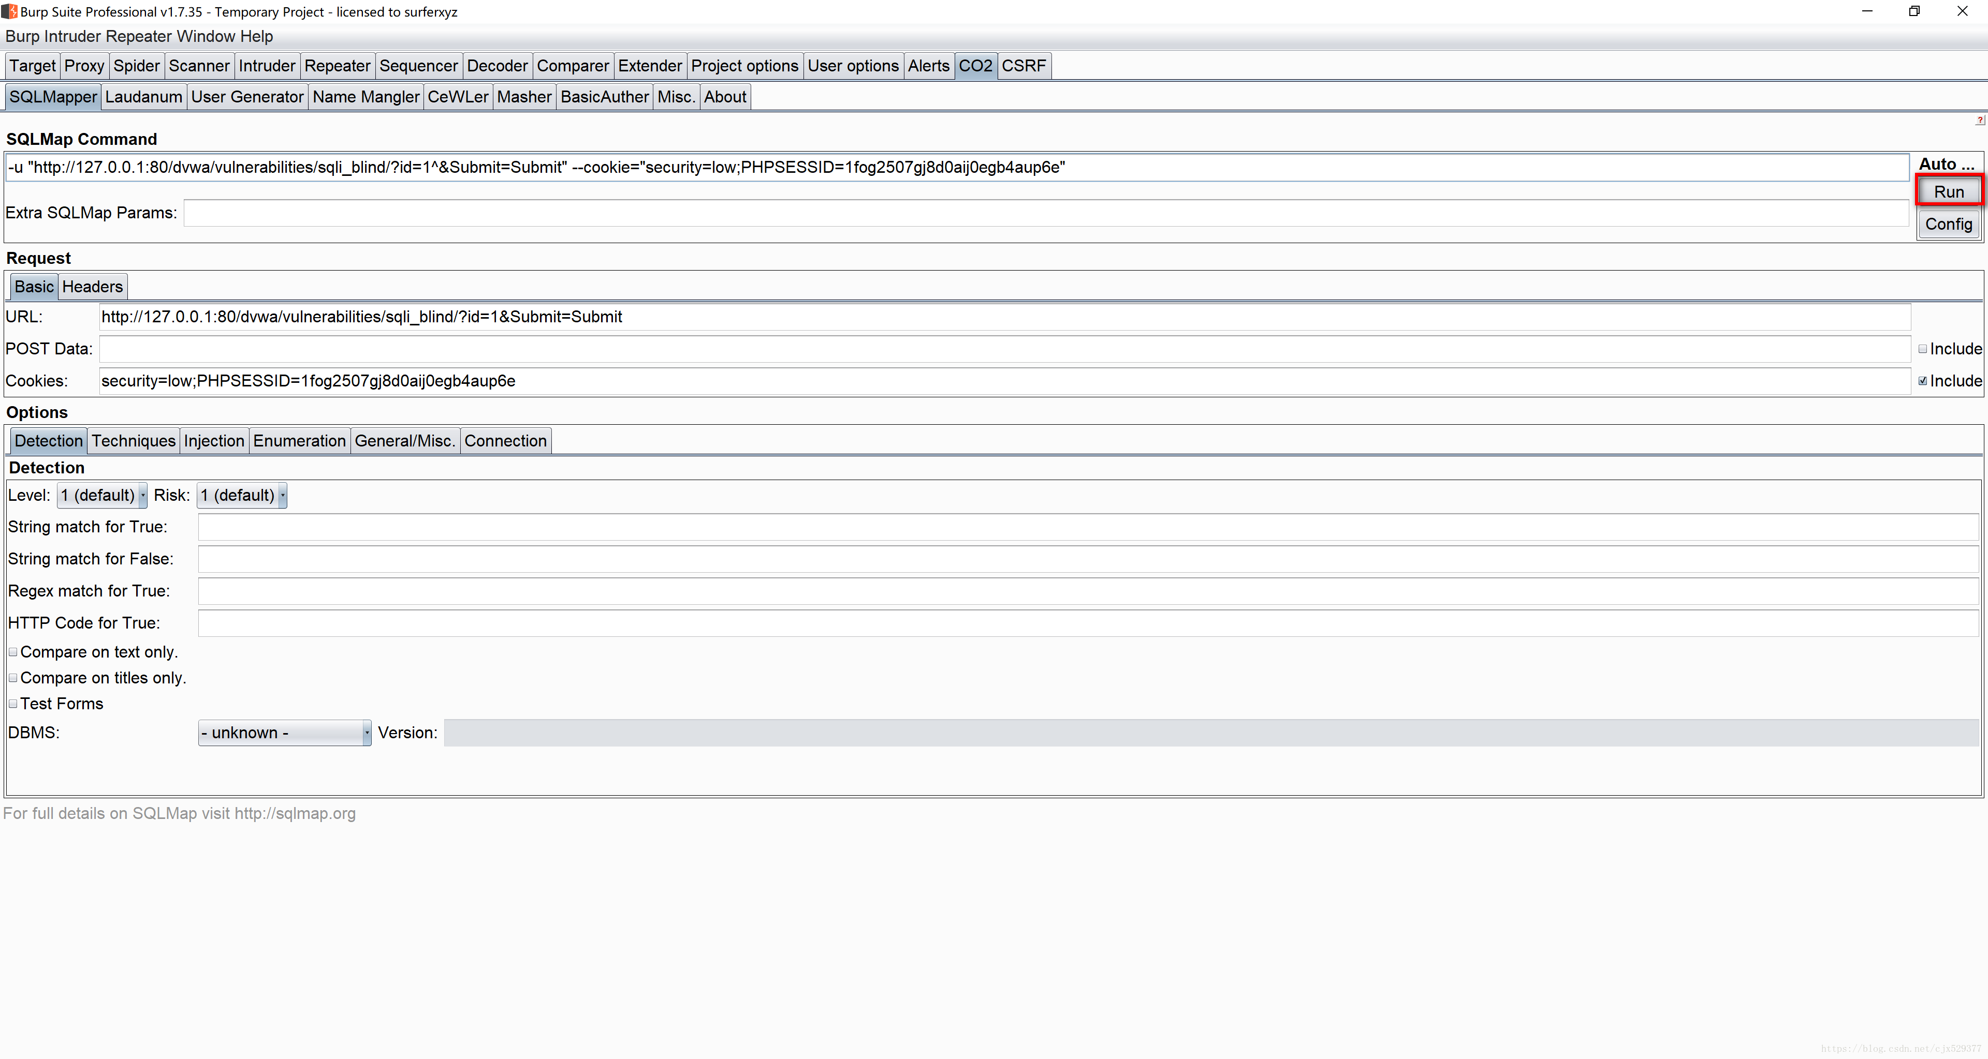Focus the POST Data field
Viewport: 1988px width, 1059px height.
click(x=1005, y=349)
